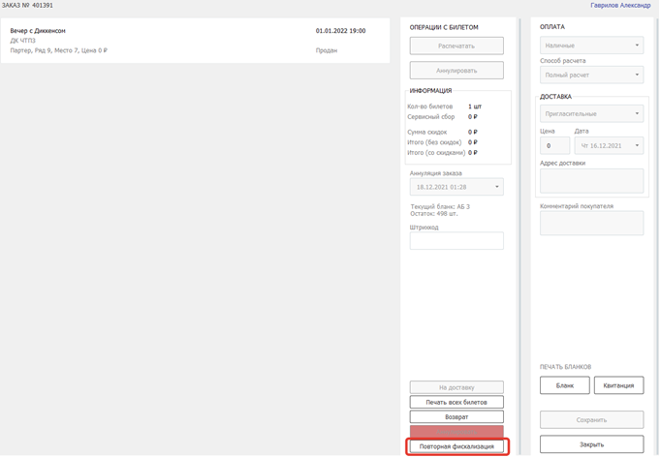Close the order with Закрыть
The height and width of the screenshot is (457, 660).
(591, 444)
